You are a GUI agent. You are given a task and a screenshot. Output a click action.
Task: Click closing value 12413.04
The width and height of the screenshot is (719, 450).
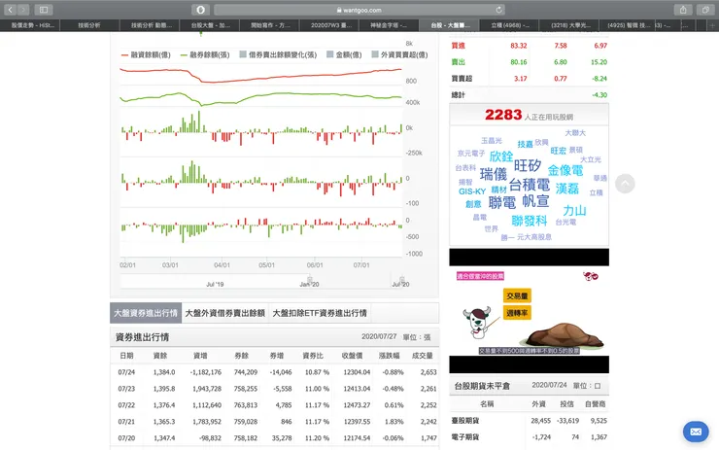click(x=357, y=389)
